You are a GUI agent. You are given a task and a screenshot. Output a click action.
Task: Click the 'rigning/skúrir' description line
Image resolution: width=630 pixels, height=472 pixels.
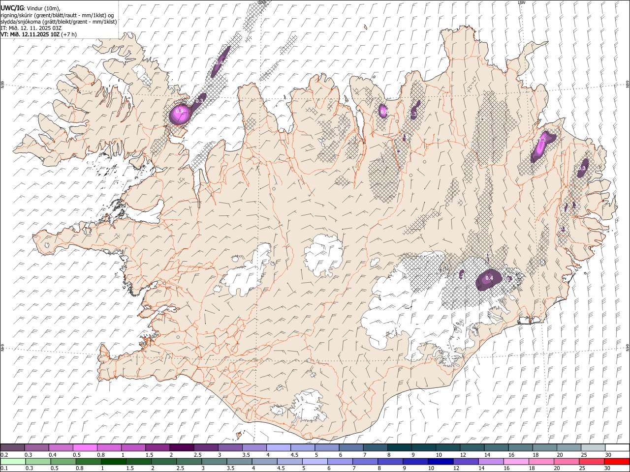(57, 15)
